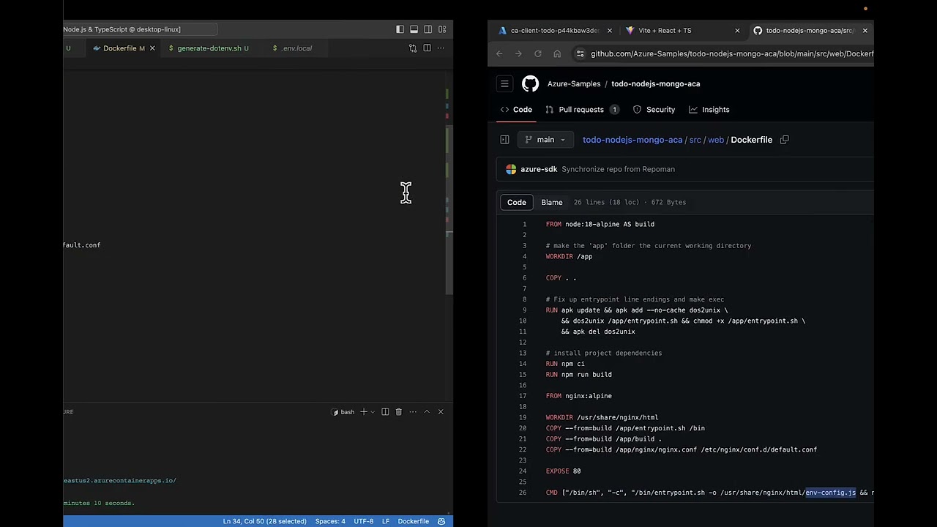Viewport: 937px width, 527px height.
Task: Maximize the terminal panel with chevron up
Action: [x=427, y=412]
